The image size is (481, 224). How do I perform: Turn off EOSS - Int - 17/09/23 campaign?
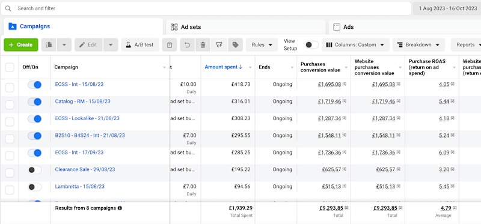35,153
